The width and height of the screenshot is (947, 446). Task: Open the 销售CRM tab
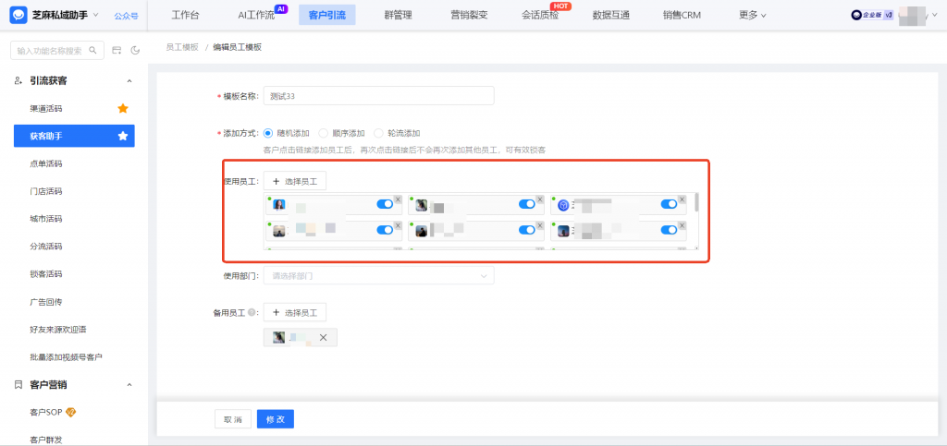[x=682, y=15]
